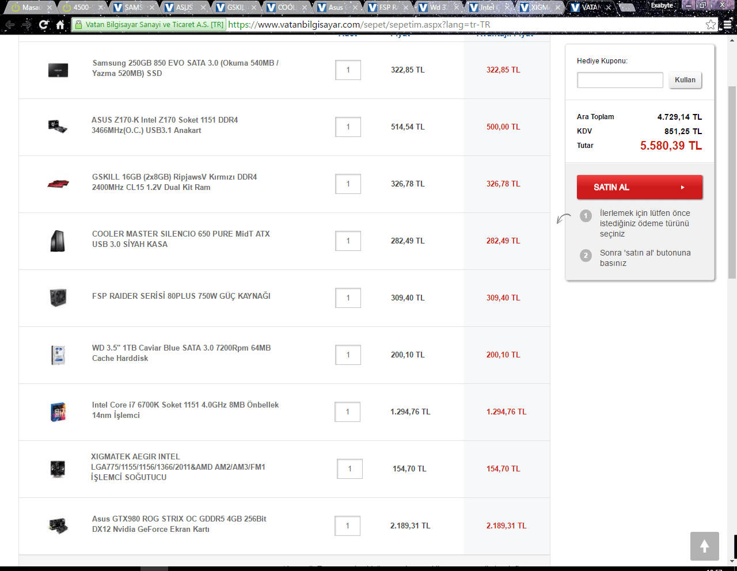Open the GSKILL RipjawsV RAM thumbnail
737x571 pixels.
tap(58, 184)
